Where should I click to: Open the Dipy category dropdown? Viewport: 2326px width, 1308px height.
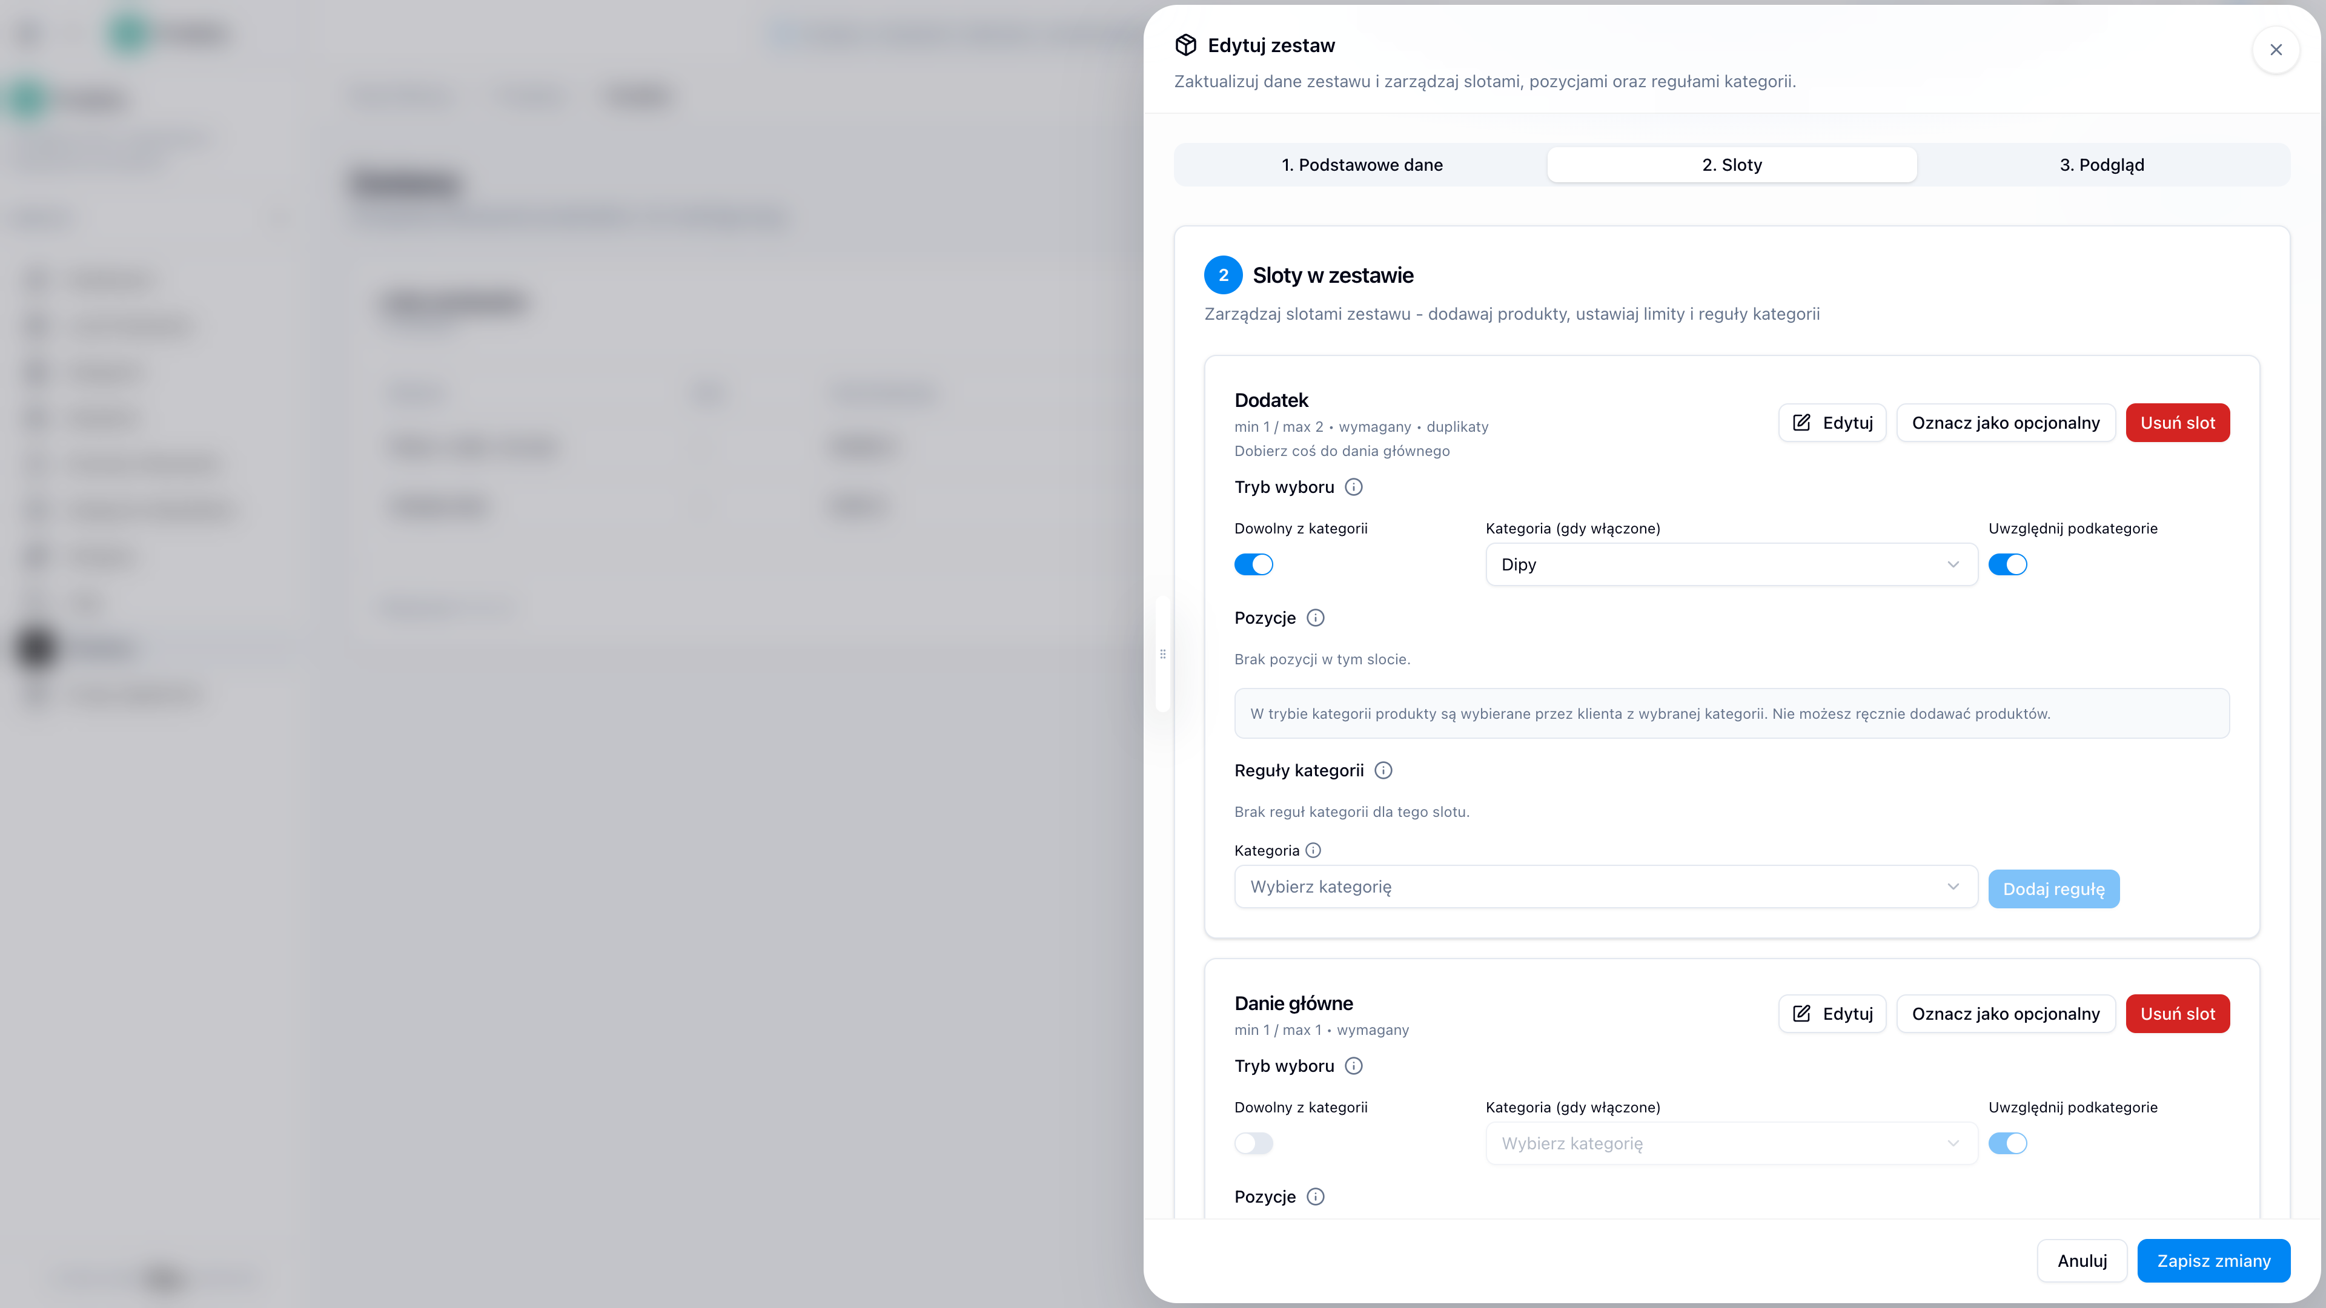click(x=1731, y=565)
